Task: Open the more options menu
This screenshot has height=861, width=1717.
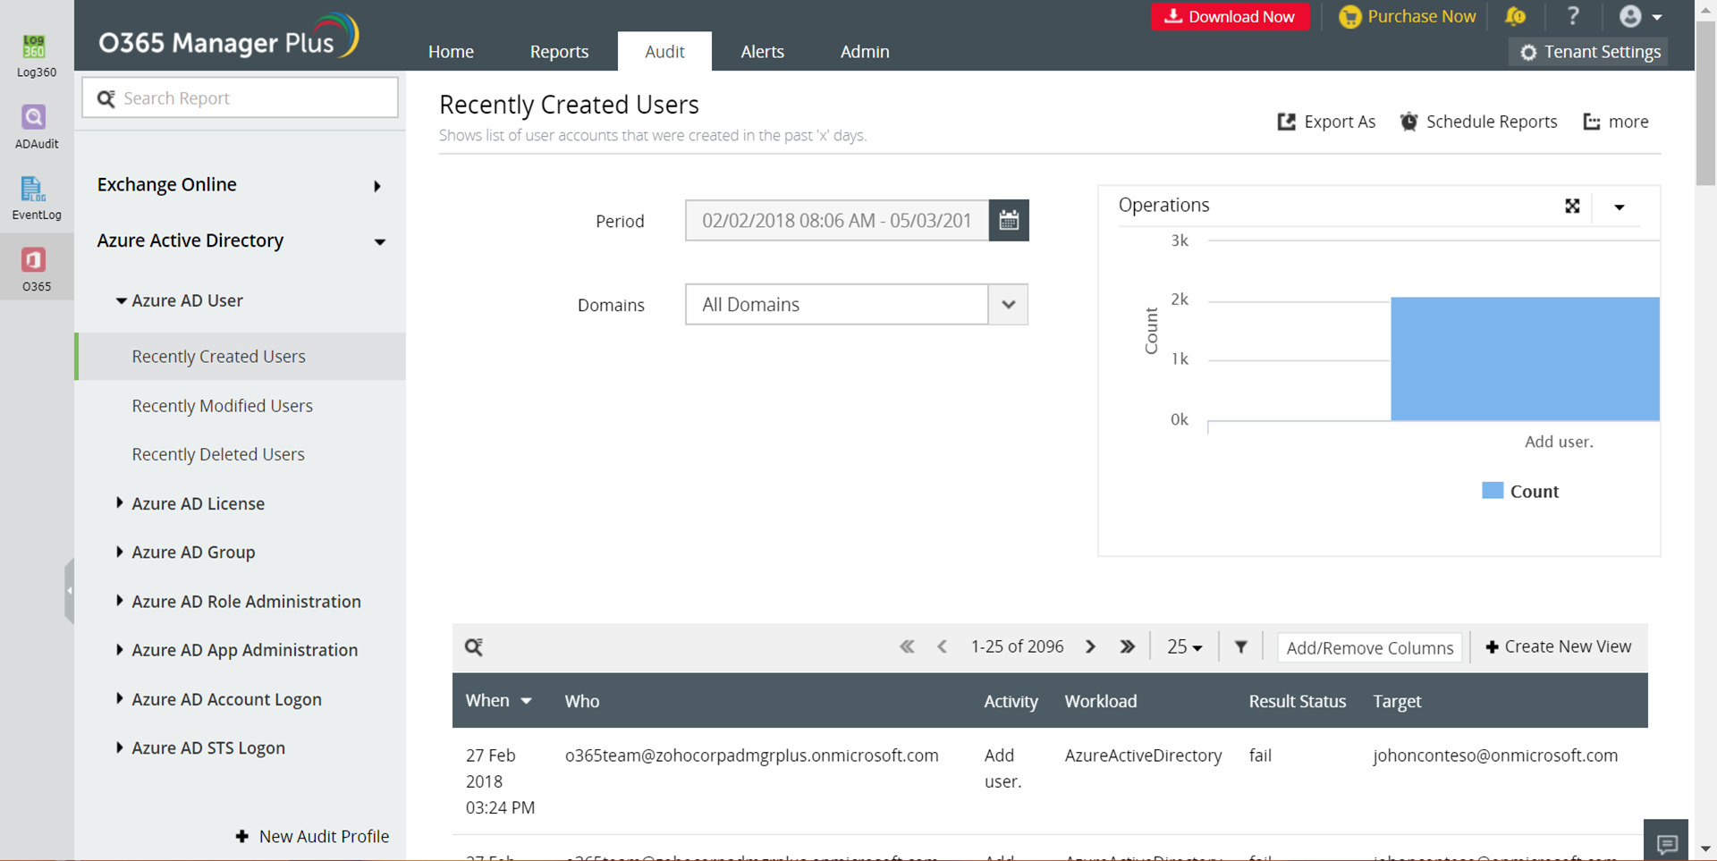Action: [1616, 122]
